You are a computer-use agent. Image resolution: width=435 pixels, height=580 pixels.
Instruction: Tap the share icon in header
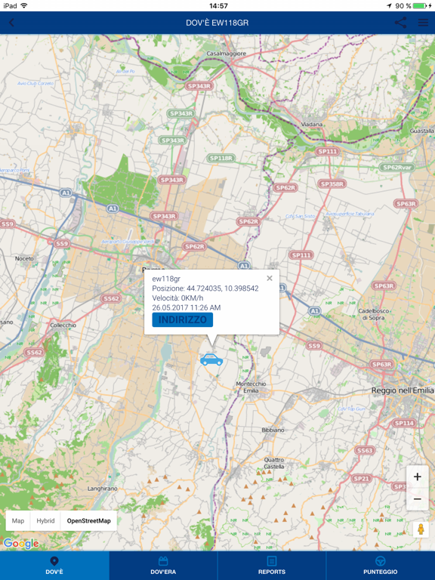[400, 23]
